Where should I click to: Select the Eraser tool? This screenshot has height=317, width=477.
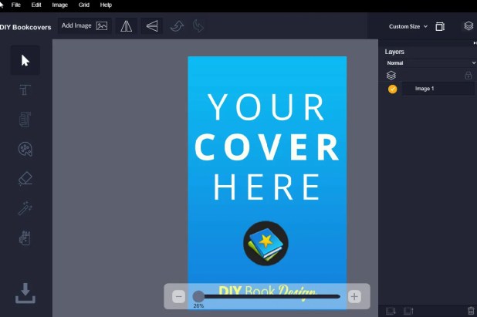[x=25, y=179]
